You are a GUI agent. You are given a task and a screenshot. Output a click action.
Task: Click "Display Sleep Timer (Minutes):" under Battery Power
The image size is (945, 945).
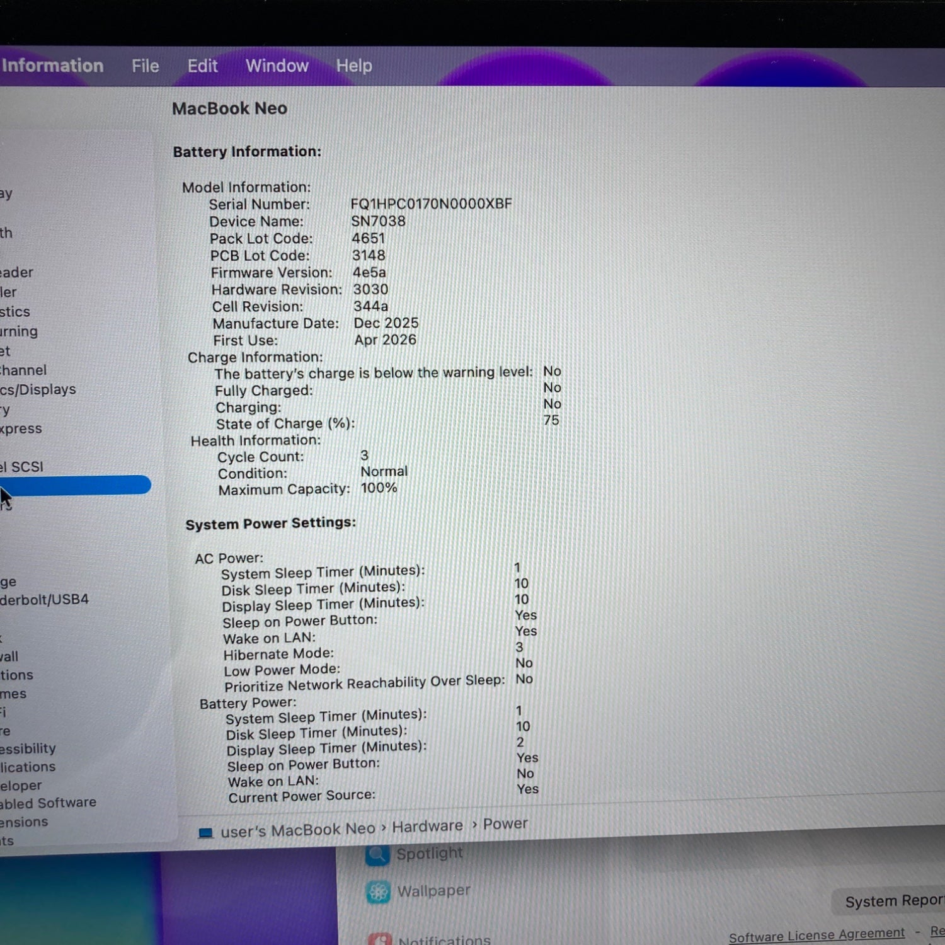(x=326, y=748)
